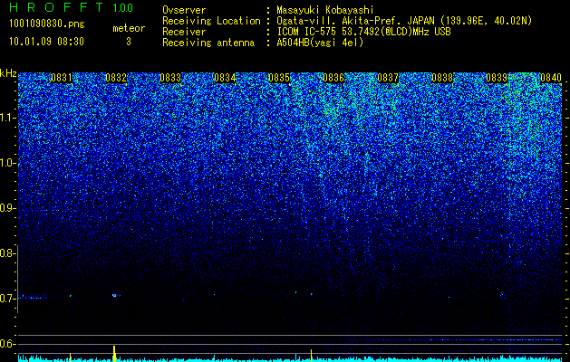The width and height of the screenshot is (570, 362).
Task: Click the 'Receiving antenna' field label
Action: click(x=208, y=43)
